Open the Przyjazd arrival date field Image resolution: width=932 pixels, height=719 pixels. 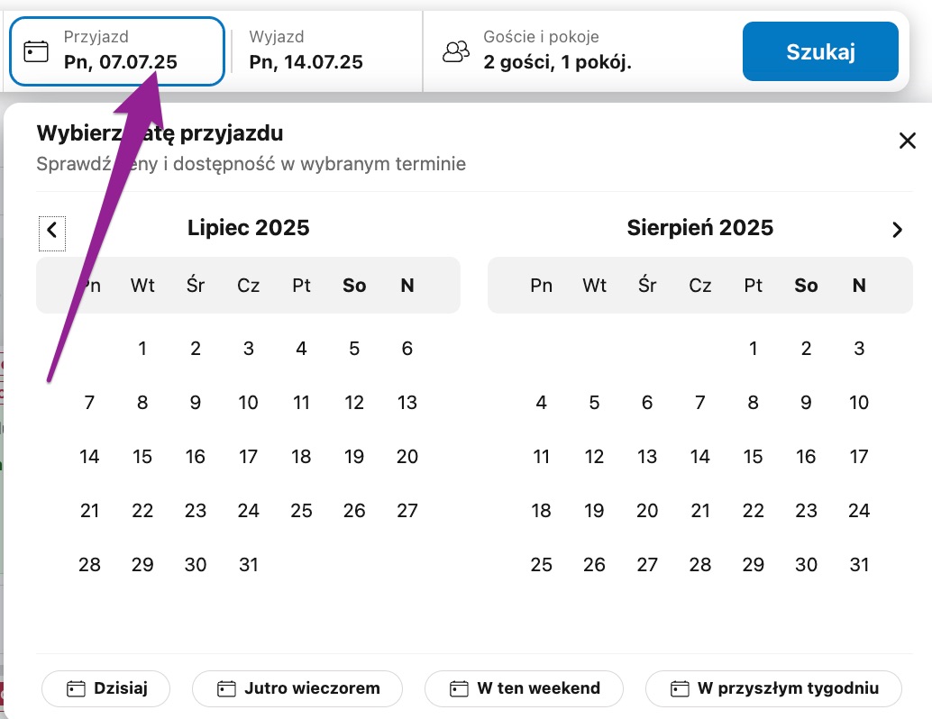[x=120, y=51]
